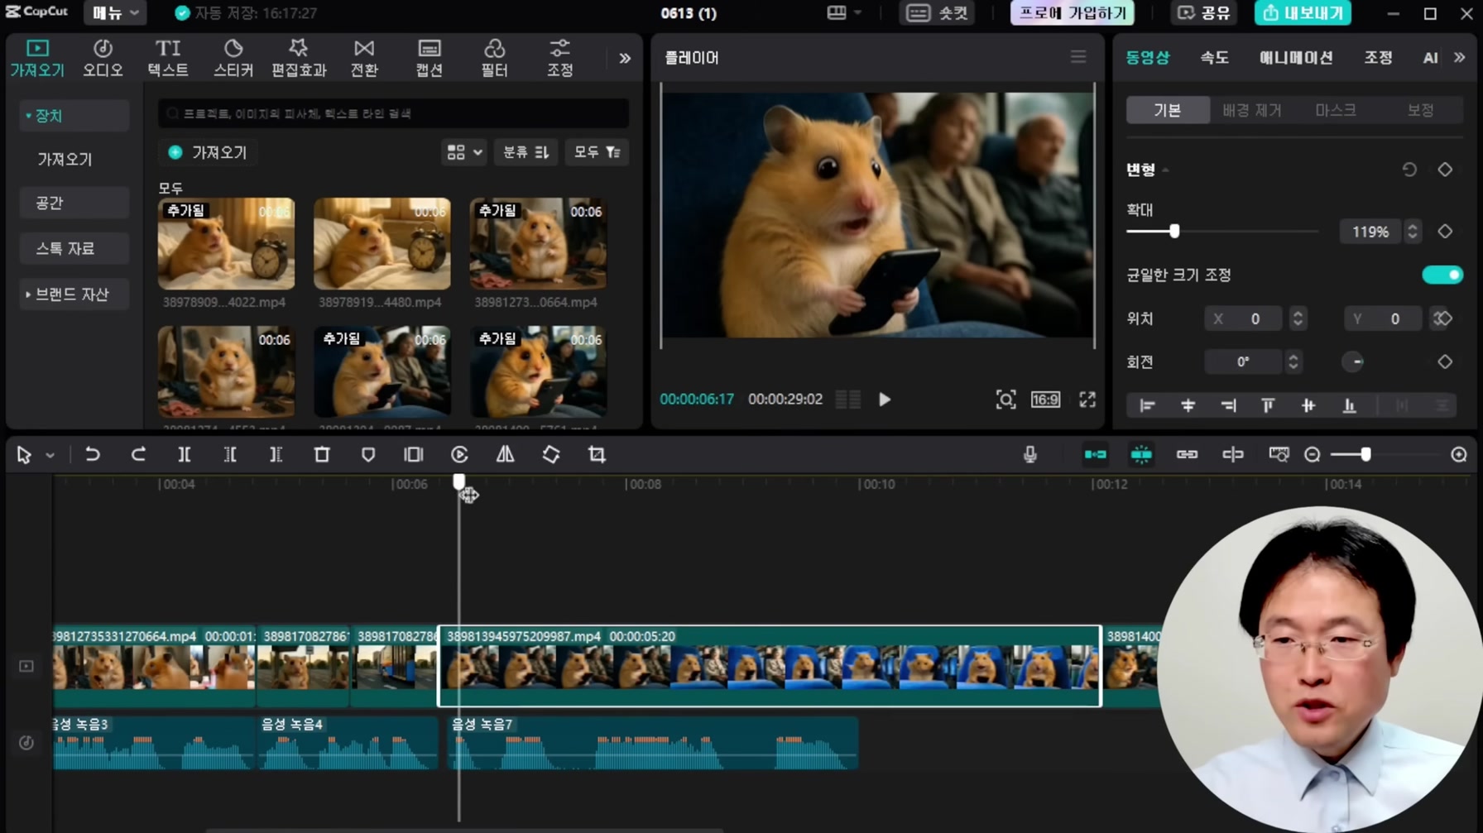Switch to the 속도 speed tab
The width and height of the screenshot is (1483, 833).
click(x=1214, y=57)
